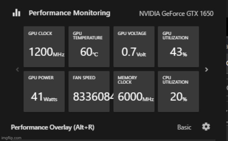The width and height of the screenshot is (228, 141).
Task: Select the GPU Clock tile
Action: pyautogui.click(x=44, y=47)
